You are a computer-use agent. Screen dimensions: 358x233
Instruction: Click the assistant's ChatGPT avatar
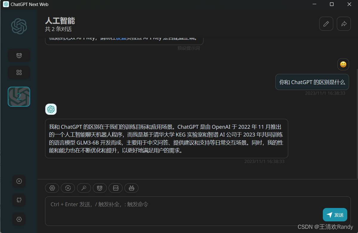click(51, 109)
